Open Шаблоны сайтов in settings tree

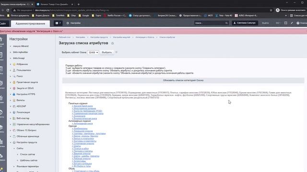coord(29,161)
